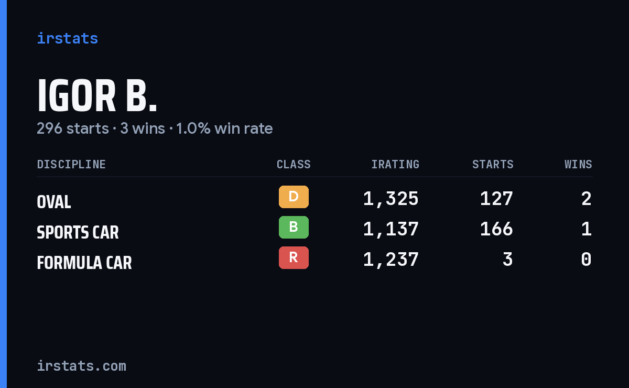Image resolution: width=629 pixels, height=388 pixels.
Task: Select the IGOR B. driver name
Action: click(x=97, y=95)
